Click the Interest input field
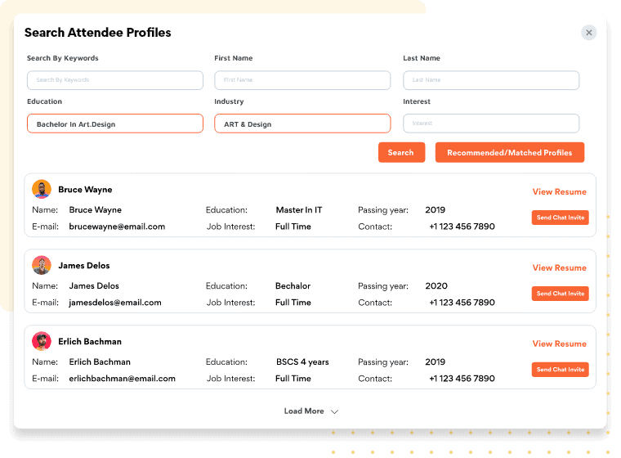 (x=491, y=123)
